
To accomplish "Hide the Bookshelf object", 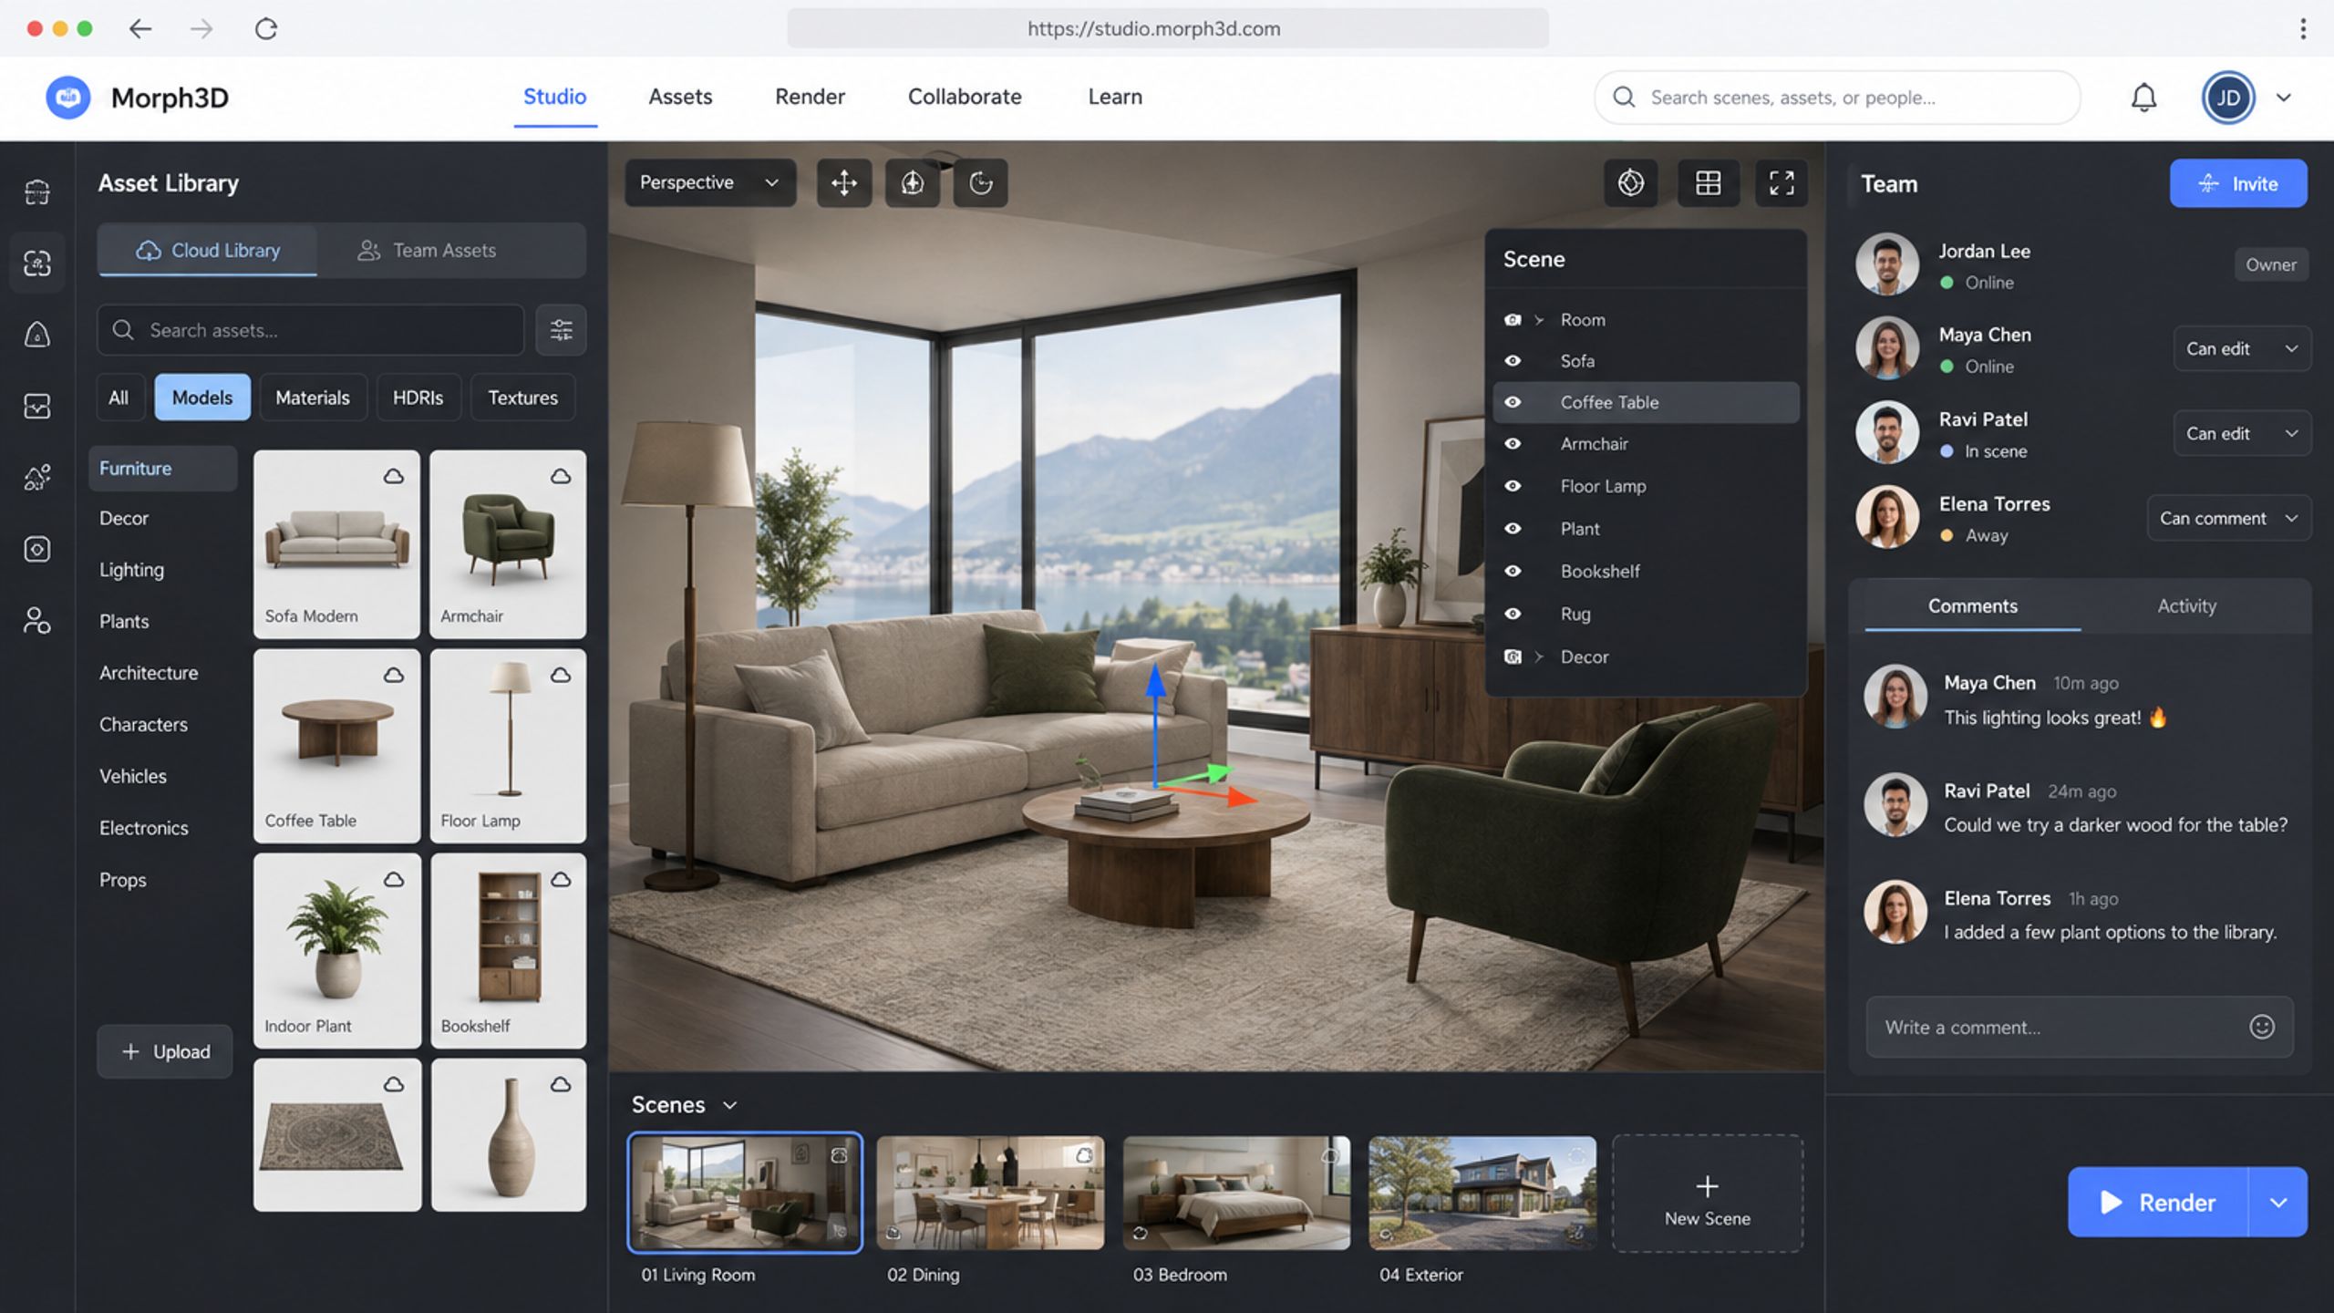I will [1513, 571].
